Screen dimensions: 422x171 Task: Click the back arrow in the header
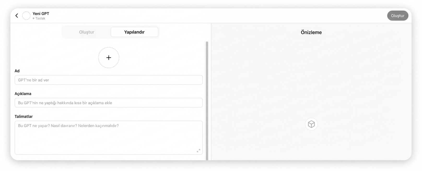tap(17, 16)
